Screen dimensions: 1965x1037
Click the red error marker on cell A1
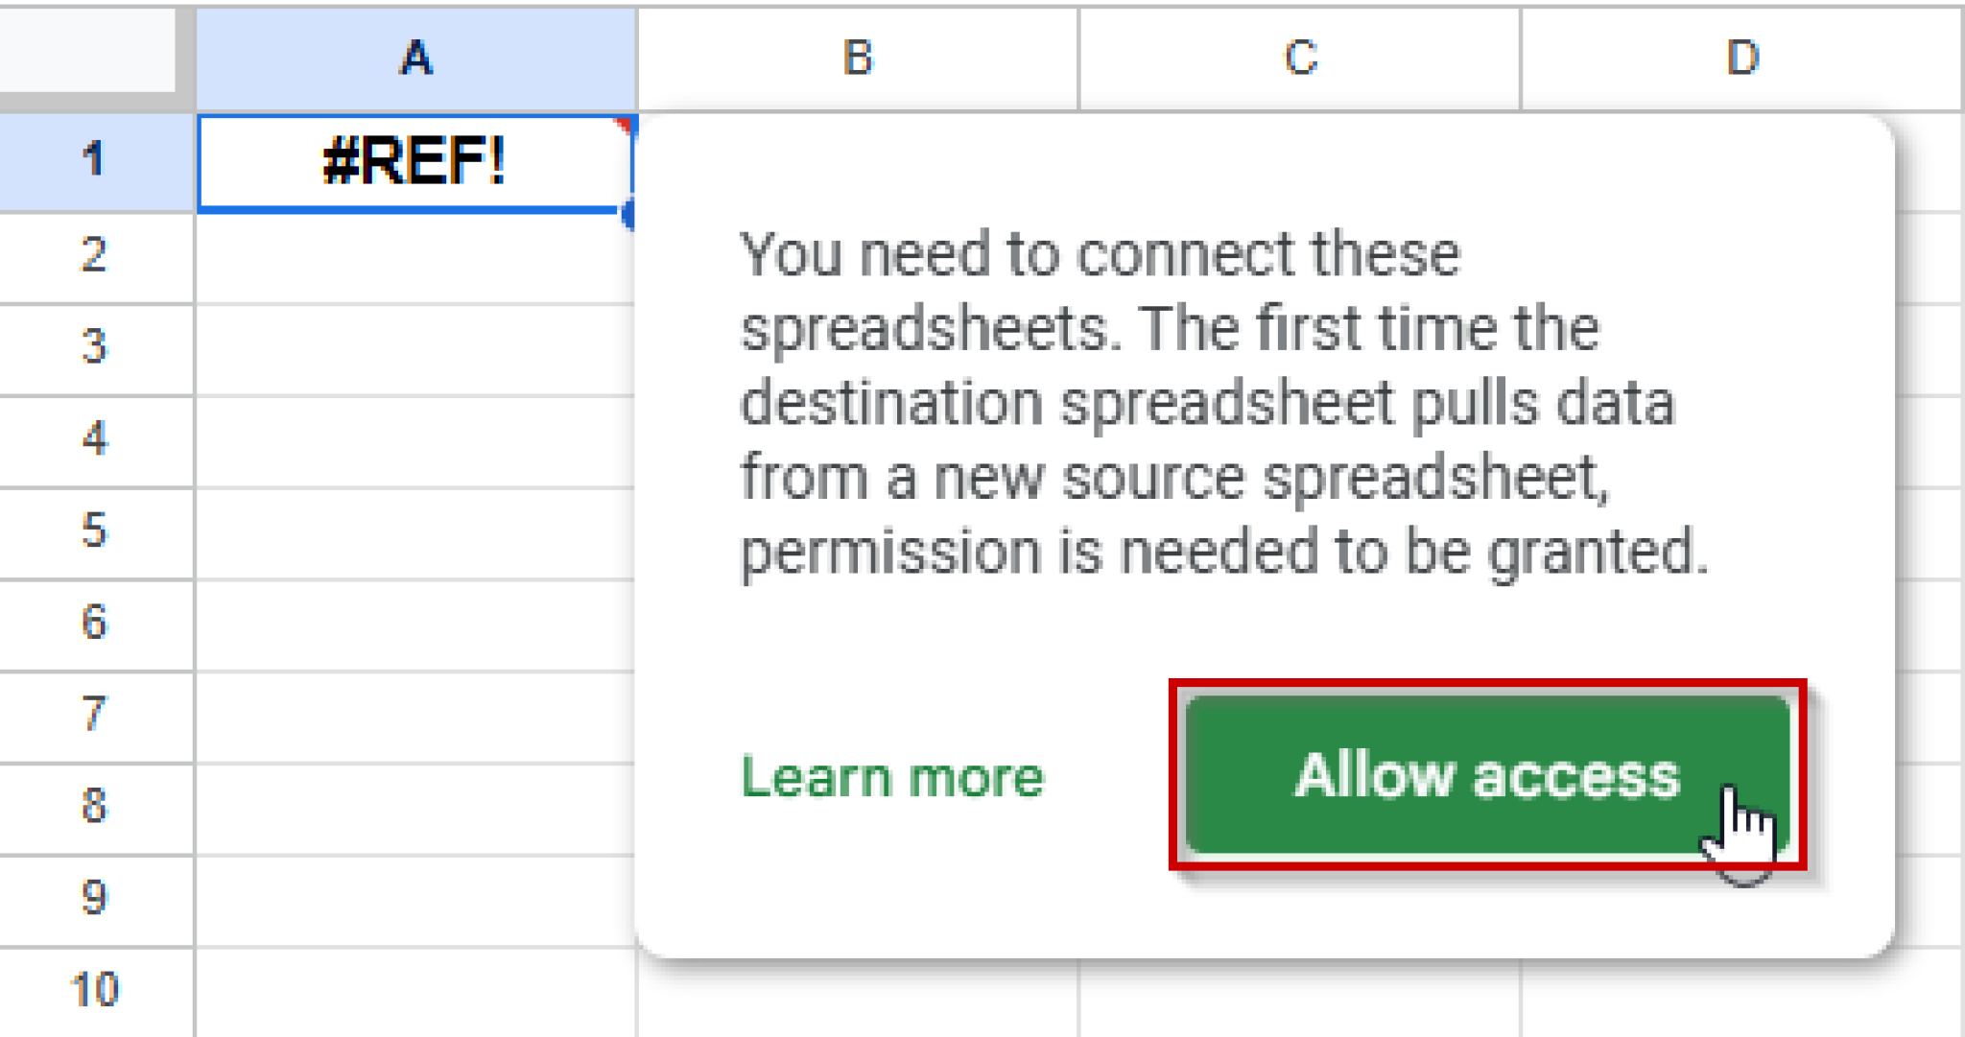(624, 125)
